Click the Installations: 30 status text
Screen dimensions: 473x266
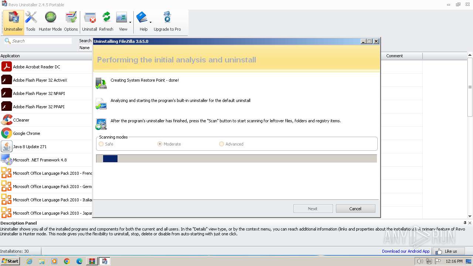tap(14, 251)
